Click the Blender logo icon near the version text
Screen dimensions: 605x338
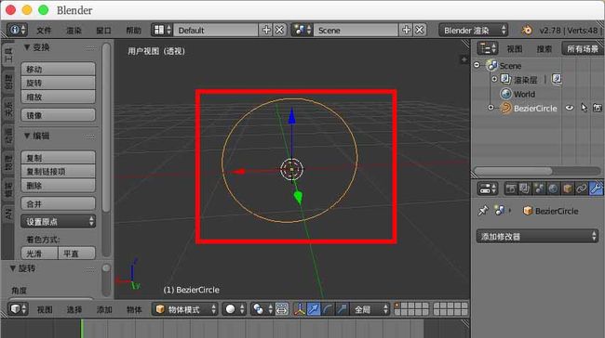(527, 30)
